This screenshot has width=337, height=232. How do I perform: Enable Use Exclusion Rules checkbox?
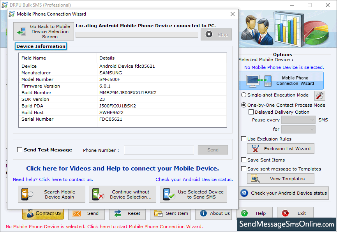point(243,139)
